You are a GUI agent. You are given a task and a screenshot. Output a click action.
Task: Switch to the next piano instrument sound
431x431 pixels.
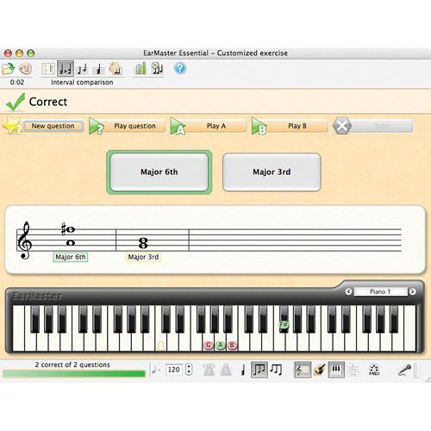coord(412,291)
